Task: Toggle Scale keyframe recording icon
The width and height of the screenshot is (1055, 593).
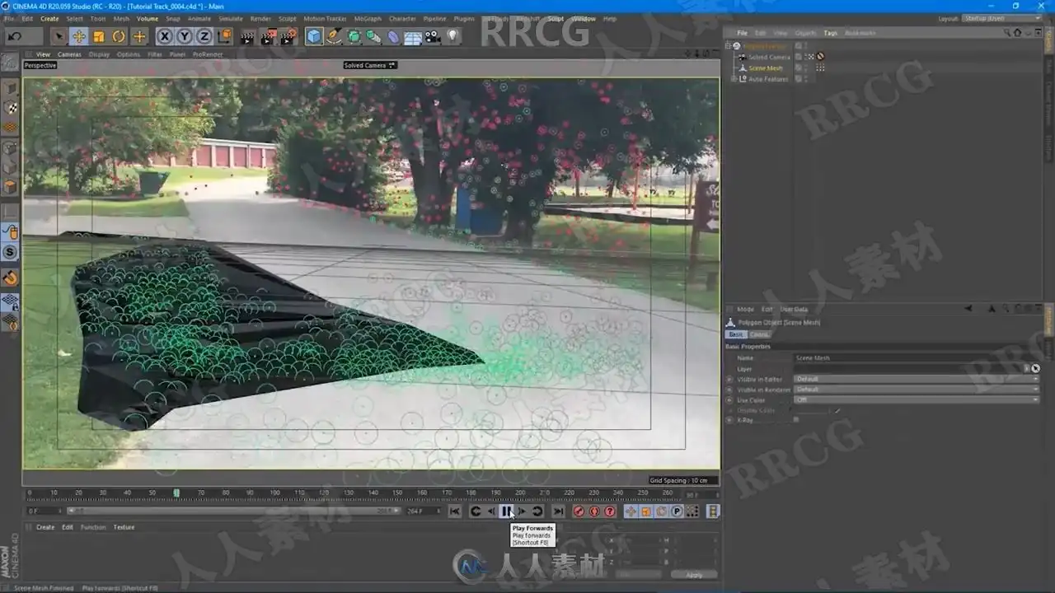Action: (646, 511)
